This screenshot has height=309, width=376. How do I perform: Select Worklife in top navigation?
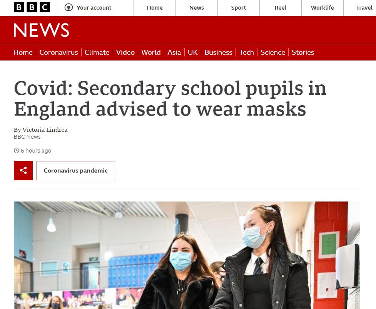point(322,8)
